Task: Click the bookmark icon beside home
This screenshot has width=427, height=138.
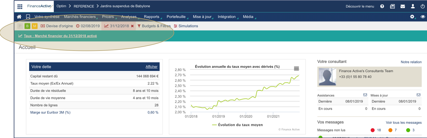Action: click(28, 17)
